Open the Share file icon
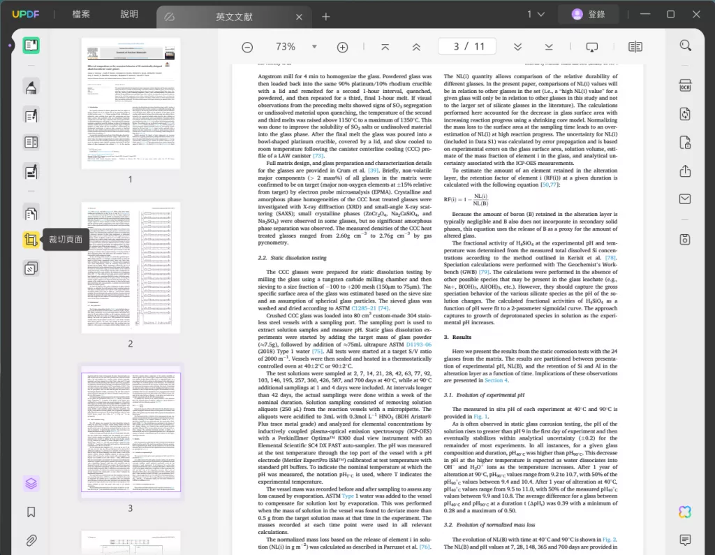Viewport: 715px width, 555px height. pos(685,171)
